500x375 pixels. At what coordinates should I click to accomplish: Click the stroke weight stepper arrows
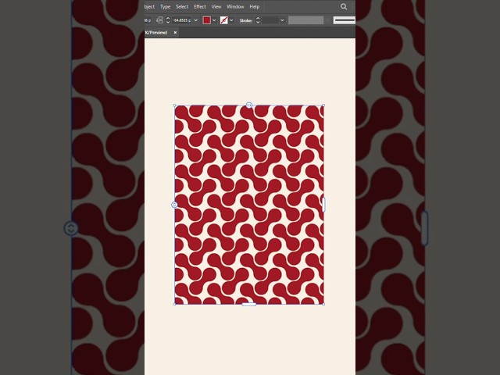[258, 20]
